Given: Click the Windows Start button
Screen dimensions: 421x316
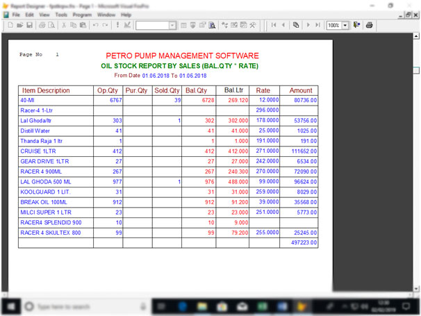Looking at the screenshot, I should (11, 306).
